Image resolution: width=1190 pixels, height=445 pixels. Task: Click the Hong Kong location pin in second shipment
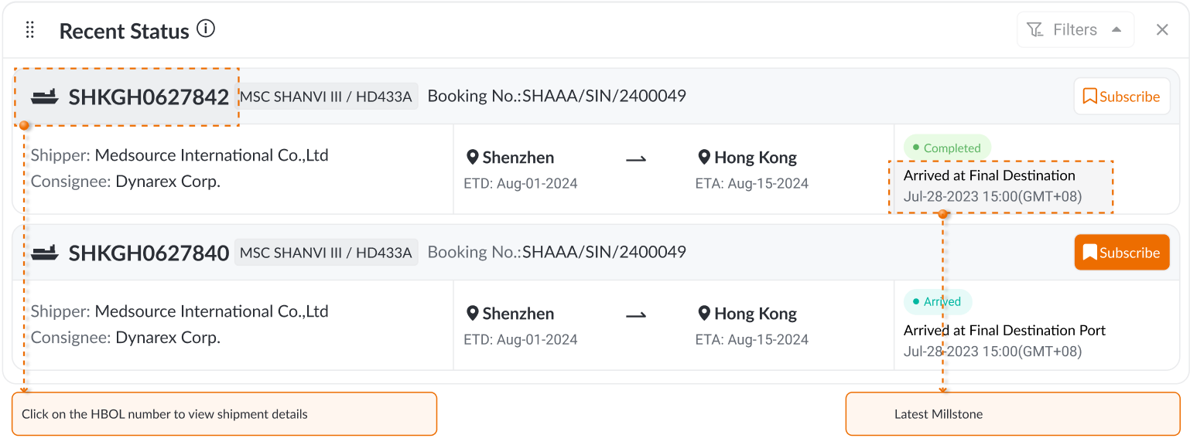pos(703,314)
